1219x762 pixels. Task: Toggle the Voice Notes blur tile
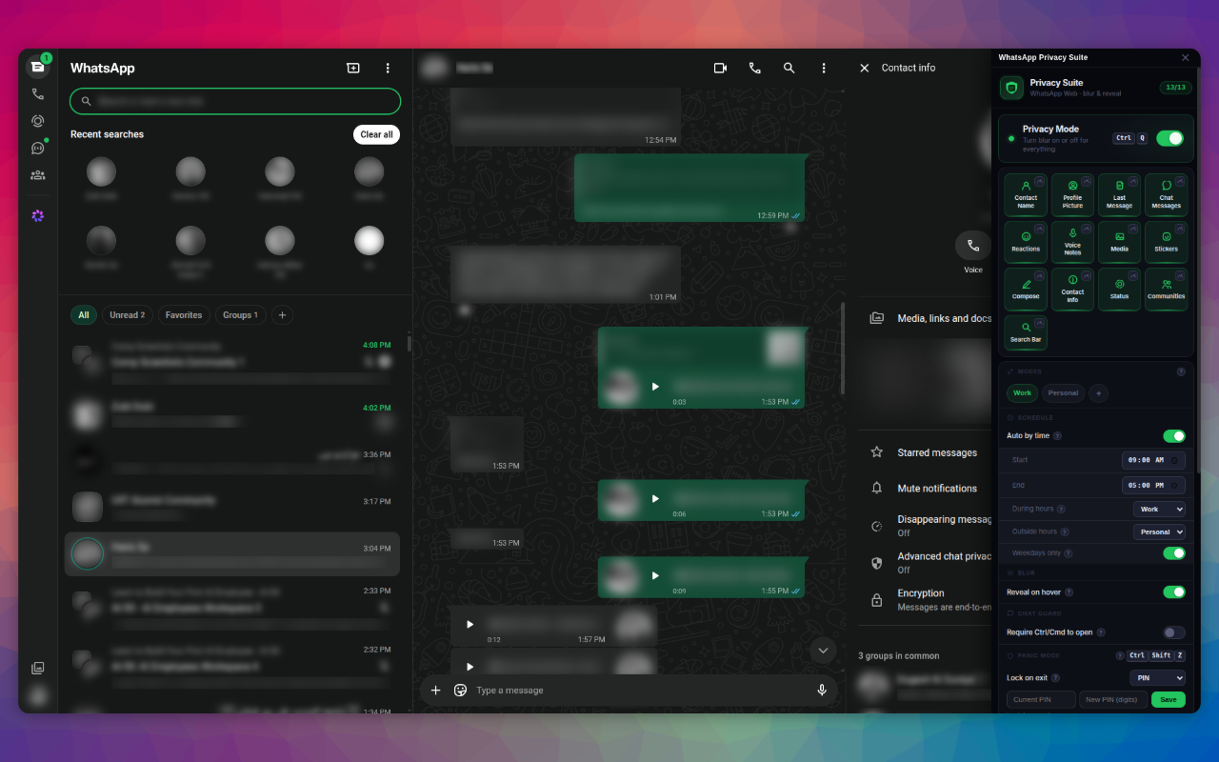1072,242
